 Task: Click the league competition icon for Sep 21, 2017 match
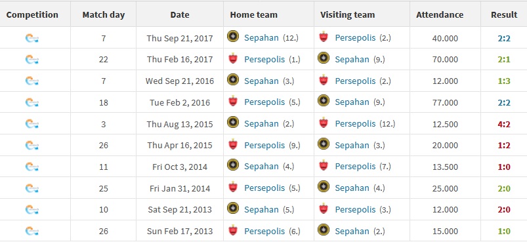click(32, 38)
